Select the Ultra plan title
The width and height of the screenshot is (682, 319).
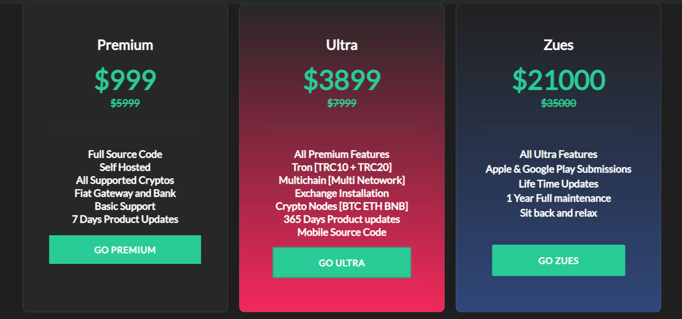tap(342, 45)
